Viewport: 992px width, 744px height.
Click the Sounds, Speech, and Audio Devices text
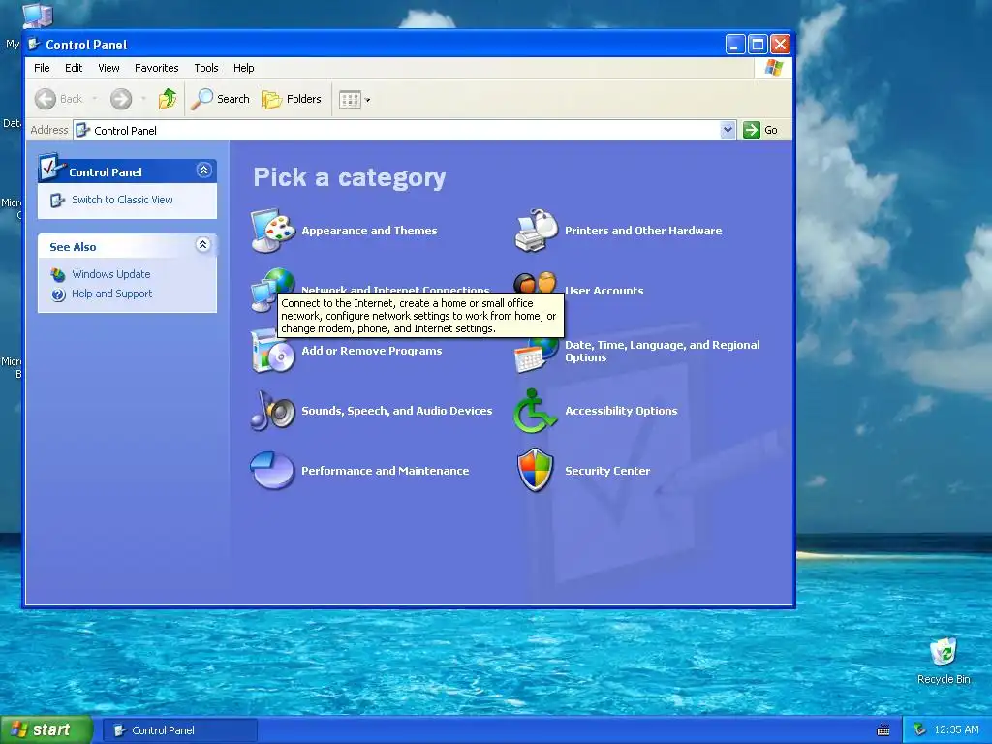(x=396, y=411)
